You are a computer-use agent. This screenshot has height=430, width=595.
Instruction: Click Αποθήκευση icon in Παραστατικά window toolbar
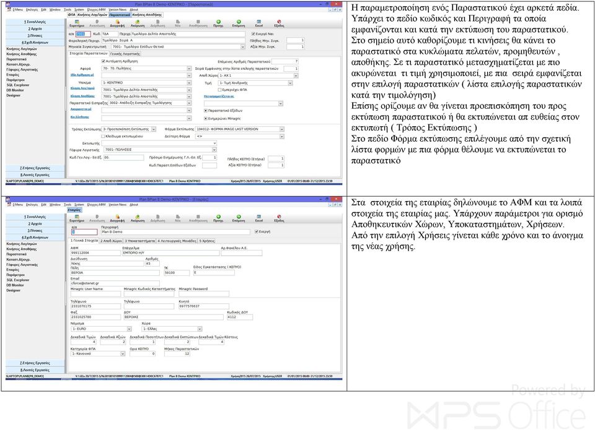(198, 22)
